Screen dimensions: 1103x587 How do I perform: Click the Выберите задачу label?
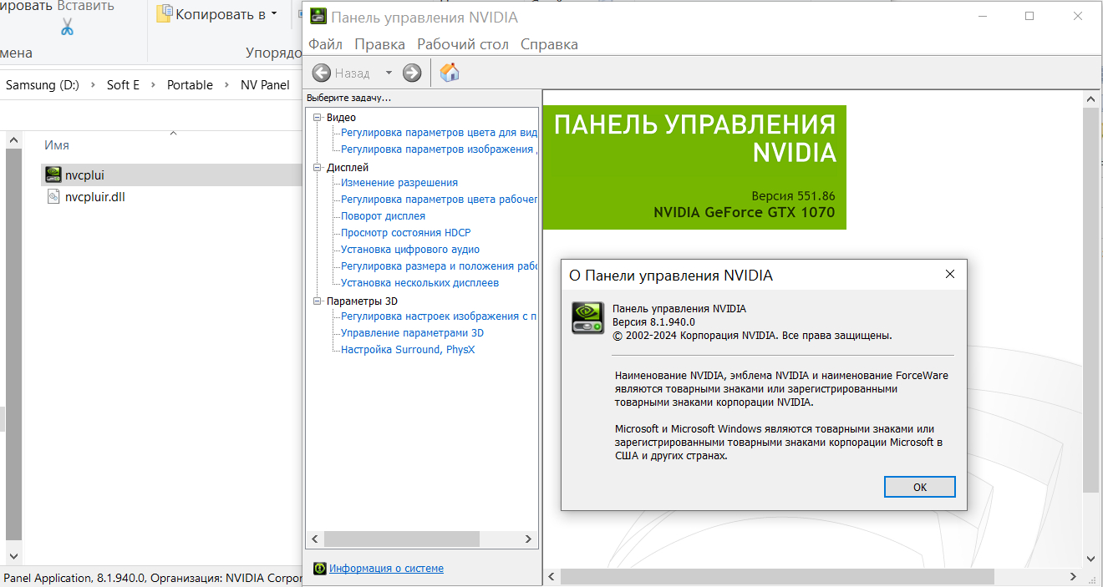tap(348, 98)
